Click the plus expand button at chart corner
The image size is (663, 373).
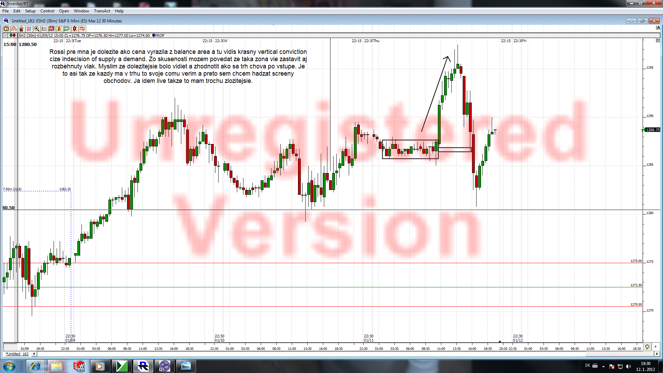click(655, 346)
